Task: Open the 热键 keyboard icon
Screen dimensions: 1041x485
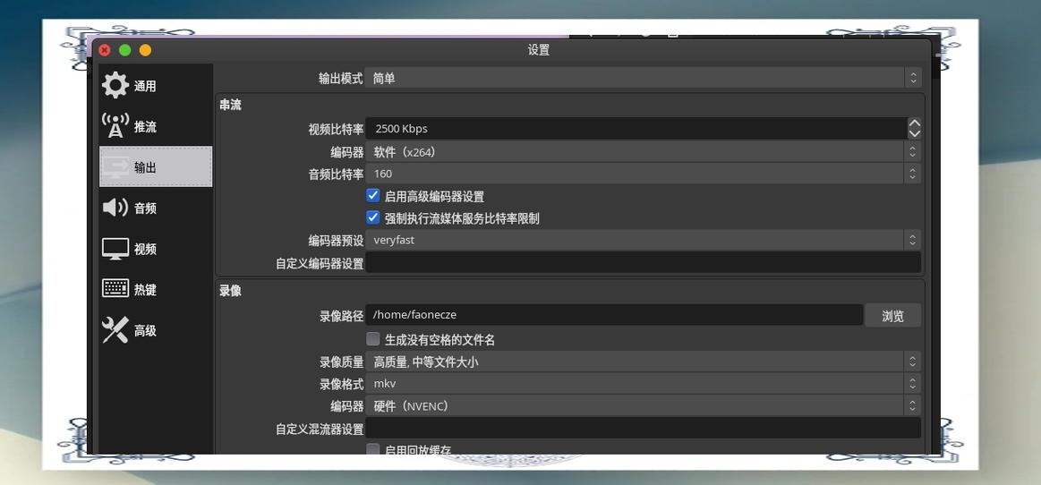Action: point(115,289)
